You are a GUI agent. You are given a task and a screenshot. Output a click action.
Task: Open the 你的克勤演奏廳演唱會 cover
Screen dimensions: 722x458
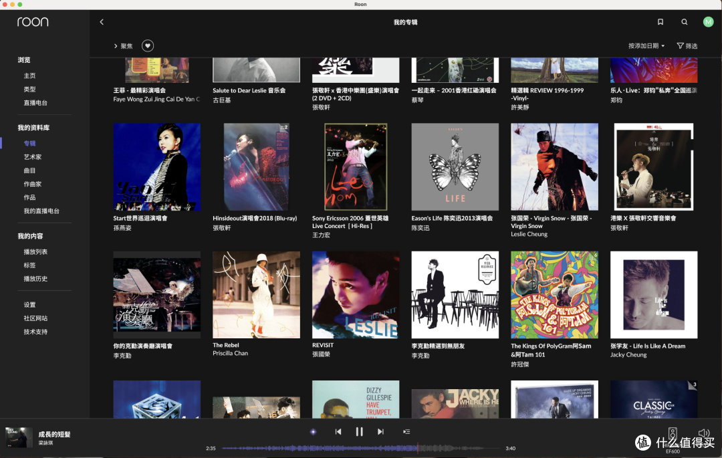click(x=157, y=295)
